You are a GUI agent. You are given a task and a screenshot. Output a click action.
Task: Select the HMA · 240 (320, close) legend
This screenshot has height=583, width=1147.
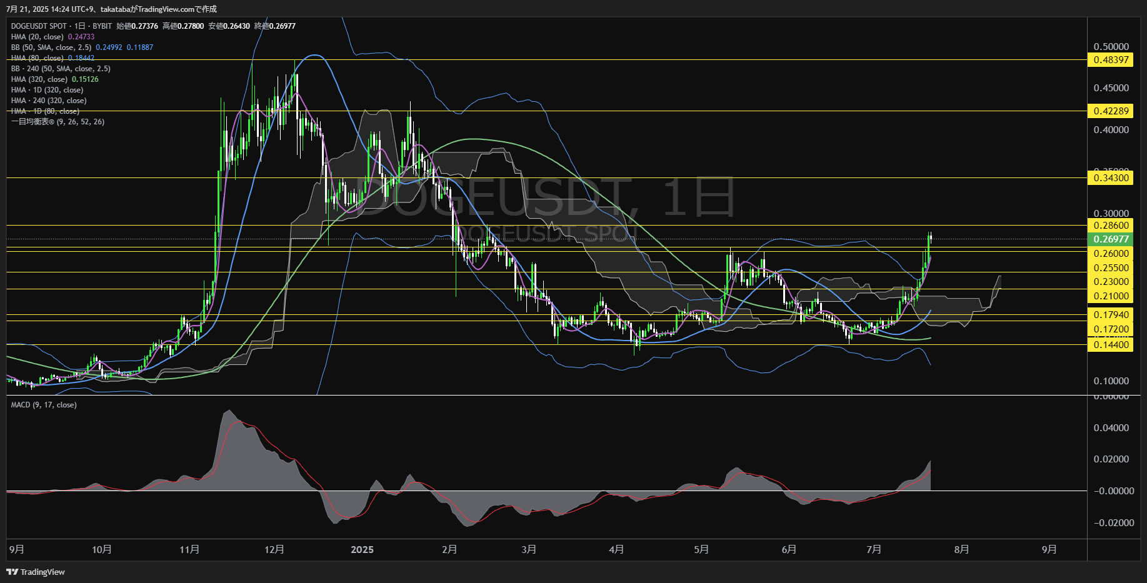point(49,101)
